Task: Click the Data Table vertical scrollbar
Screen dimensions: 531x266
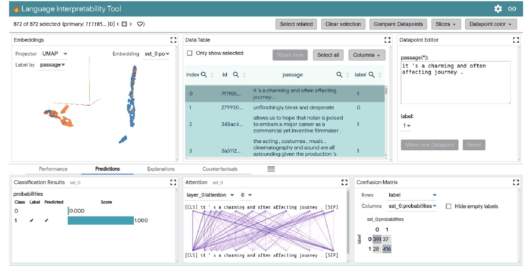Action: click(386, 91)
